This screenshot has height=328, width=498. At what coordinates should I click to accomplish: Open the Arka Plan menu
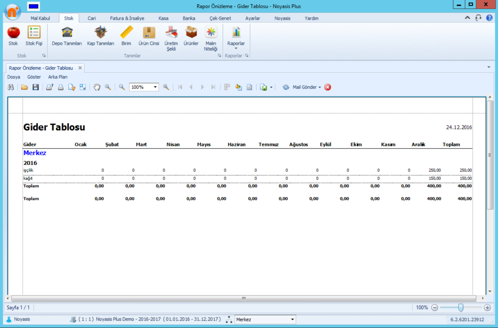(x=57, y=77)
